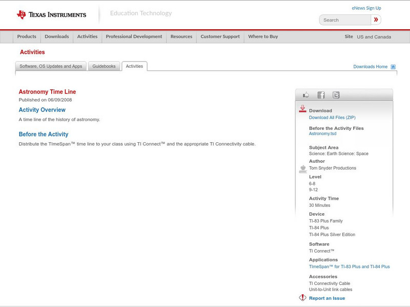Change site region from US and Canada
Viewport: 410px width, 307px height.
[374, 37]
